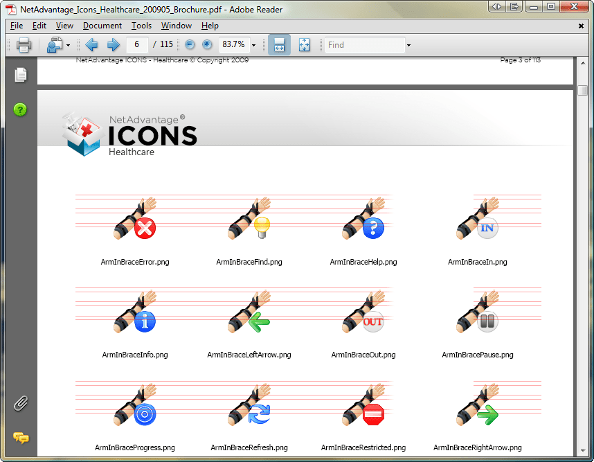Click the title bar copy-window button
The image size is (594, 462).
pos(514,6)
